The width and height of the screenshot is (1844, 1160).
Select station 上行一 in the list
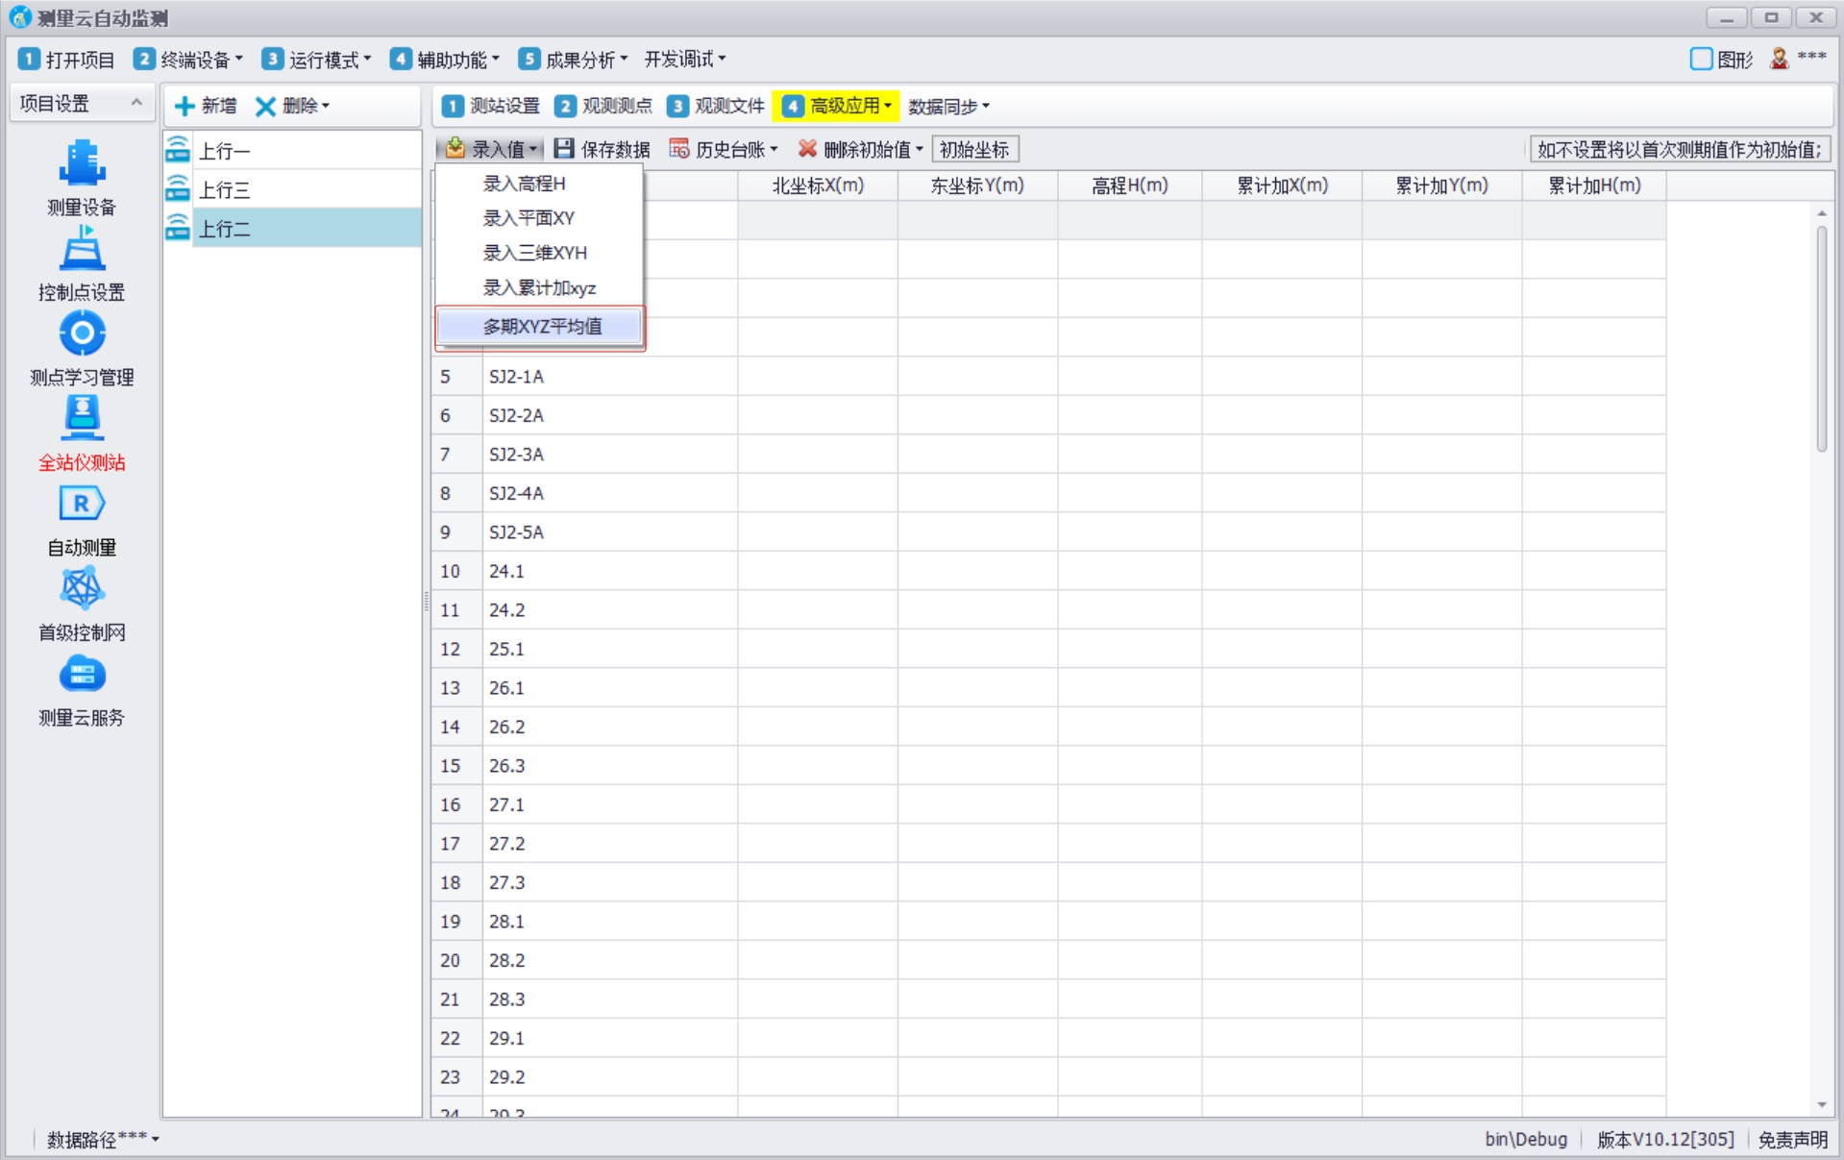point(225,151)
